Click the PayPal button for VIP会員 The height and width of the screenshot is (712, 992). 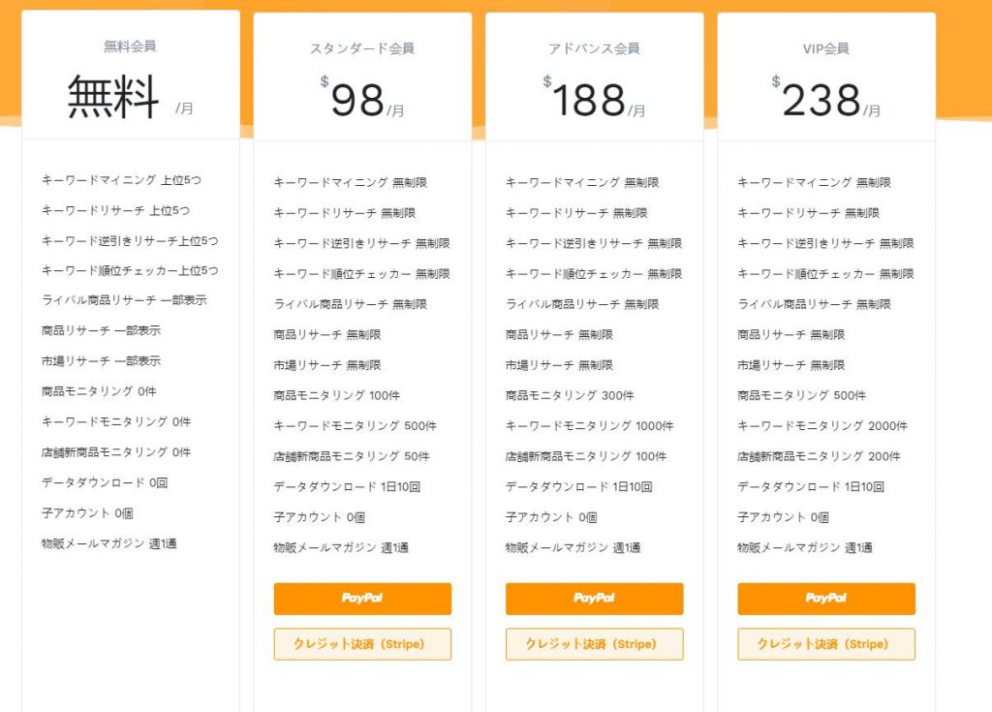tap(825, 599)
